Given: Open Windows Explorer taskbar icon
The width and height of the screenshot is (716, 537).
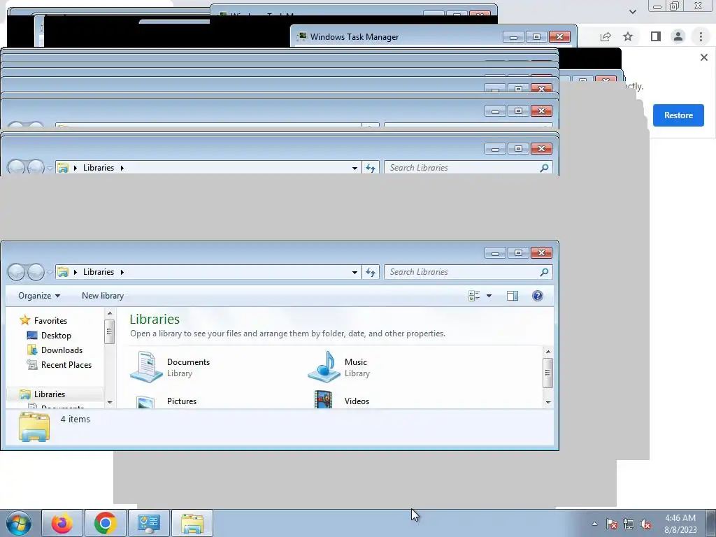Looking at the screenshot, I should [192, 523].
